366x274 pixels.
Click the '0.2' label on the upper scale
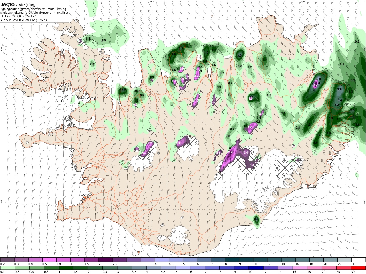tap(3, 264)
